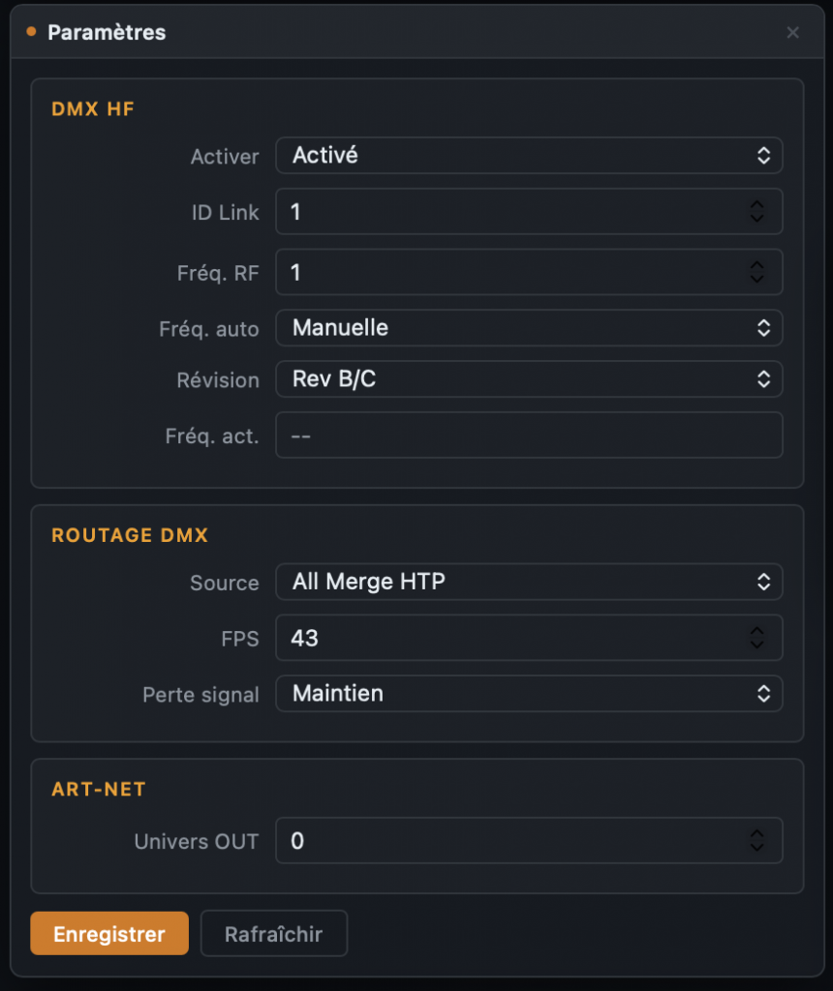Reload values with the Rafraîchir button

pyautogui.click(x=274, y=934)
